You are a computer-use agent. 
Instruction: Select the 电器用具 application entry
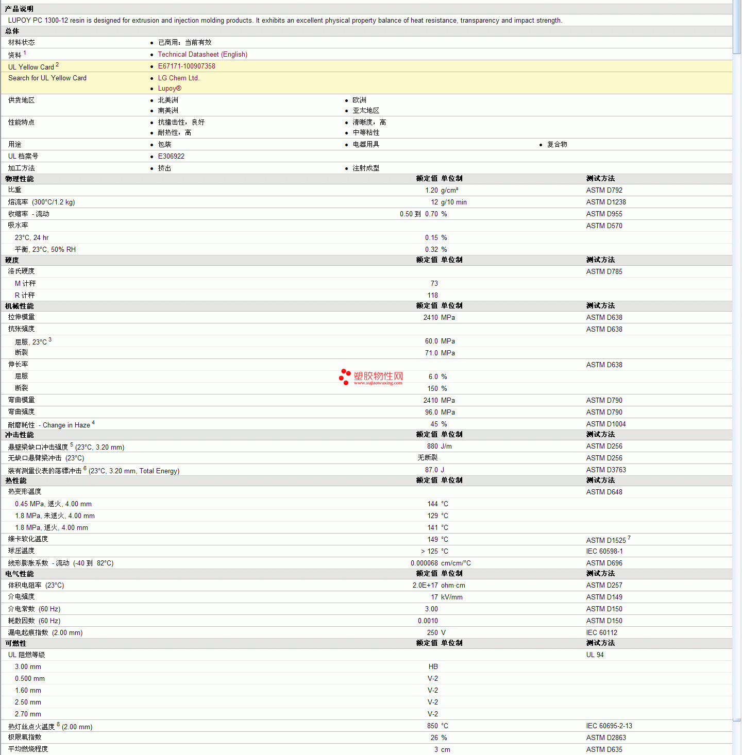[x=366, y=144]
